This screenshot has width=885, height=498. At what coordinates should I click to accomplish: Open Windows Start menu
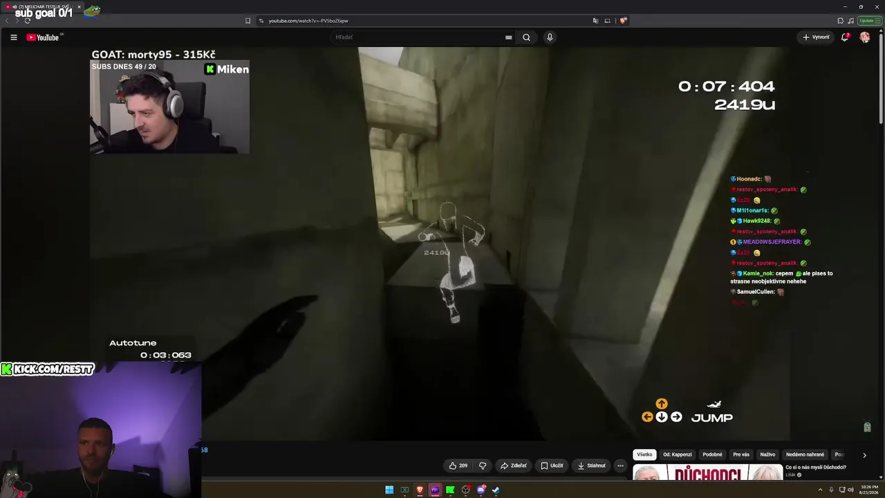tap(389, 490)
